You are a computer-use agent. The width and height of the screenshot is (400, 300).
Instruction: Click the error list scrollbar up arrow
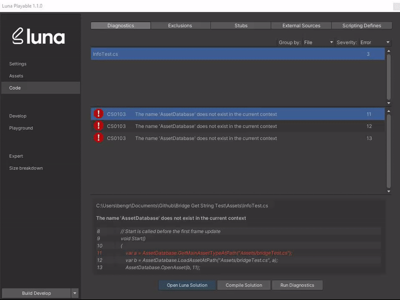(x=388, y=111)
